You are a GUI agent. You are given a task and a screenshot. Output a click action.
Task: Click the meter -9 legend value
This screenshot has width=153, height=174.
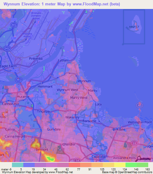pos(6,169)
